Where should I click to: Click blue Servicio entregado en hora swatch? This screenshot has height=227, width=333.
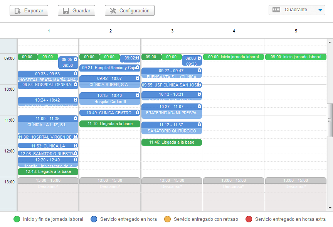[94, 219]
